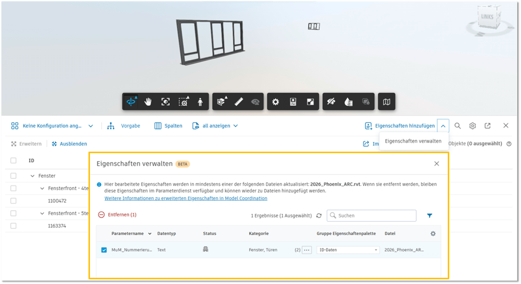Open the blue filter icon

click(429, 216)
